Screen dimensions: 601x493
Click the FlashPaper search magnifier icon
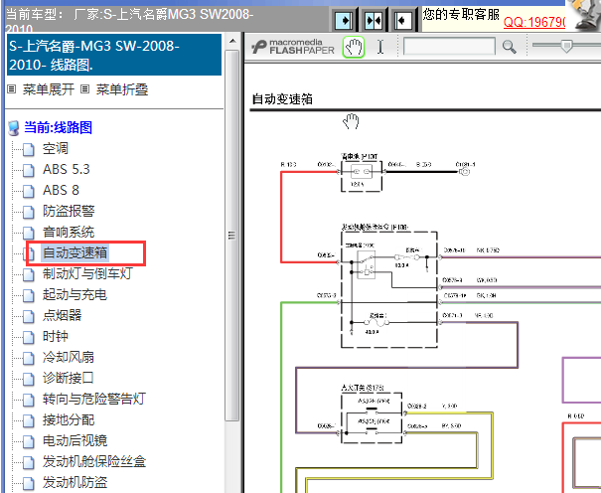509,47
